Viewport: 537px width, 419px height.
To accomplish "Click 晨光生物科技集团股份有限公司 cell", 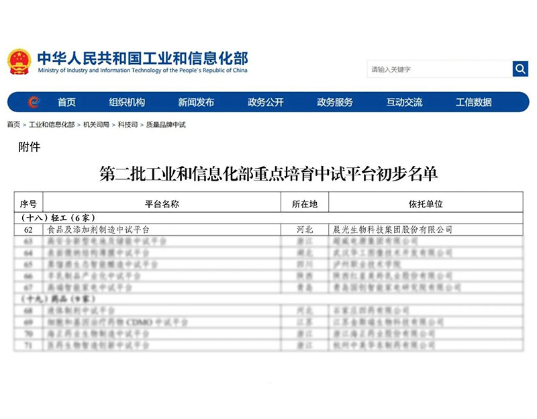I will (426, 230).
